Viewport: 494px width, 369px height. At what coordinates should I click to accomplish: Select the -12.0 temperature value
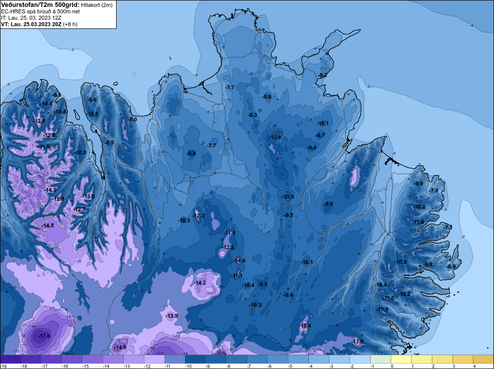[x=357, y=341]
